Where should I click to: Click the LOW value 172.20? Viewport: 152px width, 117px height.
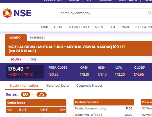coord(120,75)
